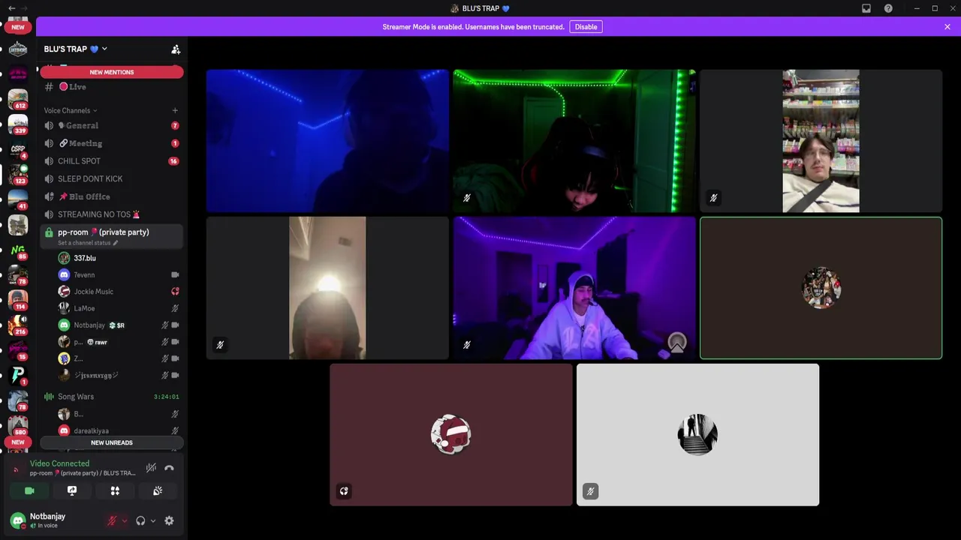Select user darealkiyaa under Song Wars

119,430
